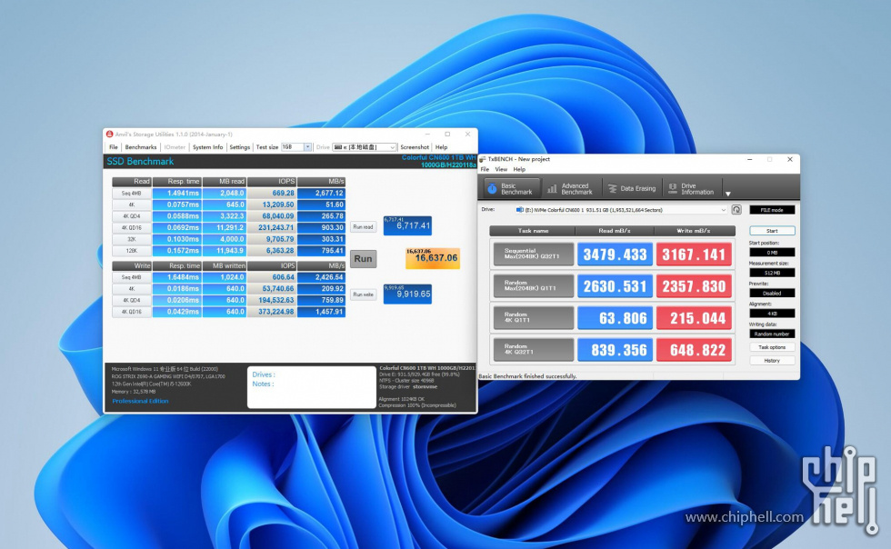Screen dimensions: 891x549
Task: Expand the TxBENCH toolbar overflow arrow
Action: click(x=728, y=194)
